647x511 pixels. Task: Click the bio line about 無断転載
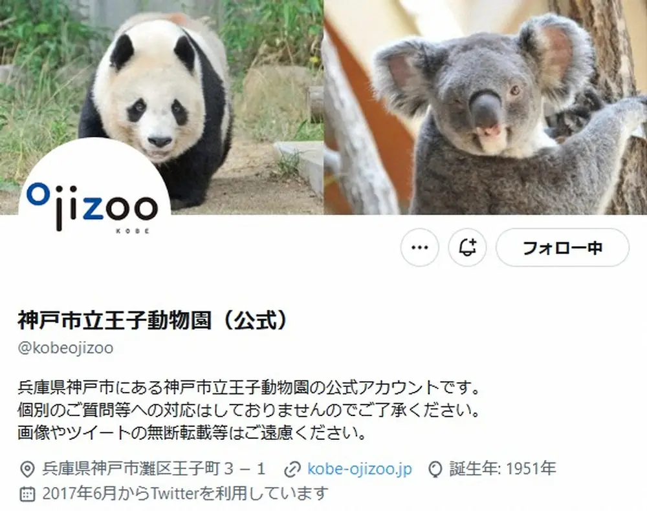192,433
